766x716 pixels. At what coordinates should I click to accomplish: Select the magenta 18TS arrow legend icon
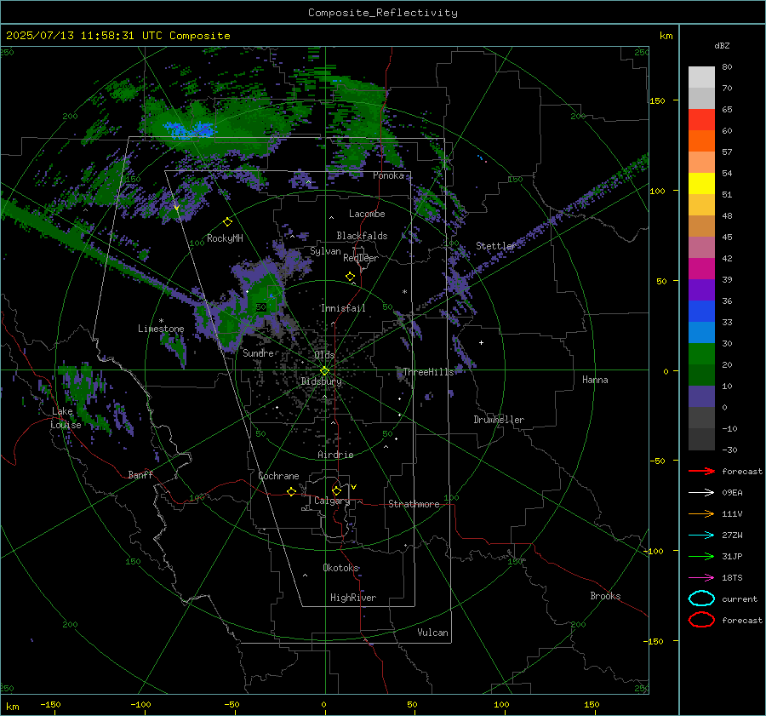pyautogui.click(x=701, y=578)
